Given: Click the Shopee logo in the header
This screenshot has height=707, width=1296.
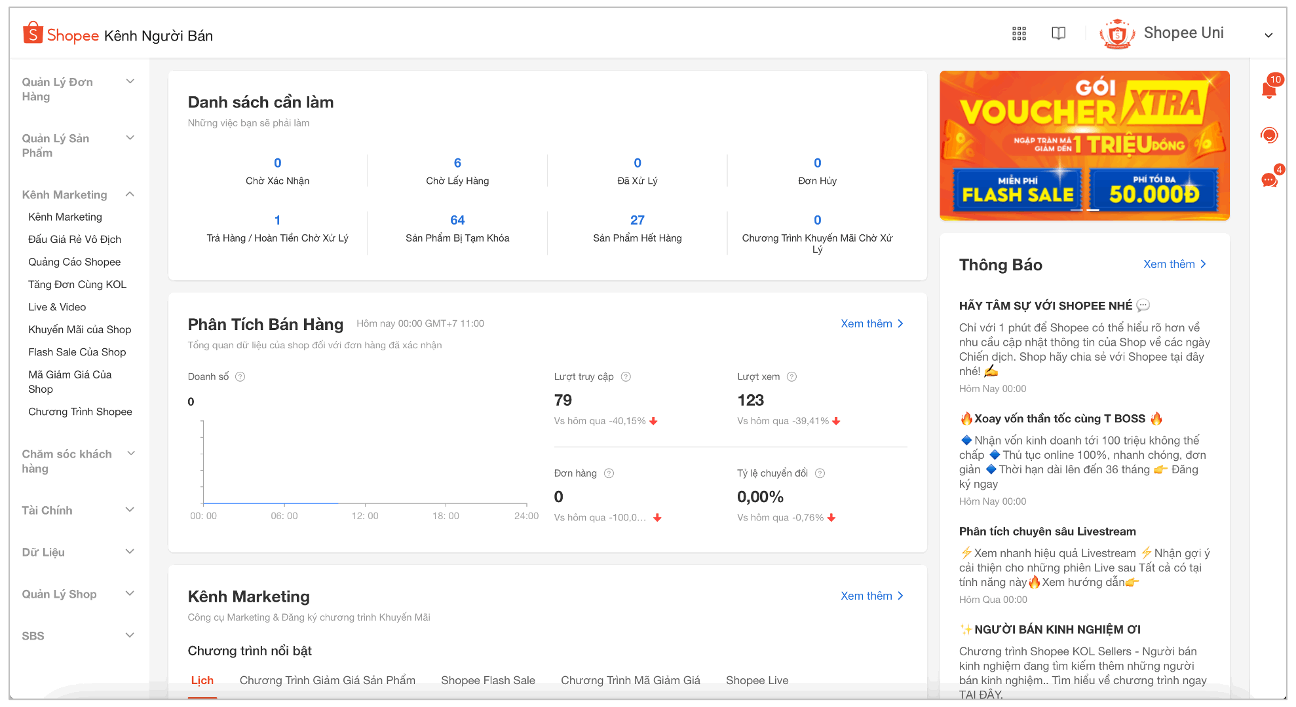Looking at the screenshot, I should point(60,35).
